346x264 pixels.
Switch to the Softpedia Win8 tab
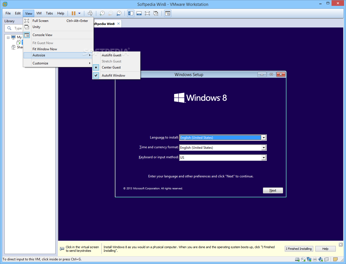tap(104, 24)
